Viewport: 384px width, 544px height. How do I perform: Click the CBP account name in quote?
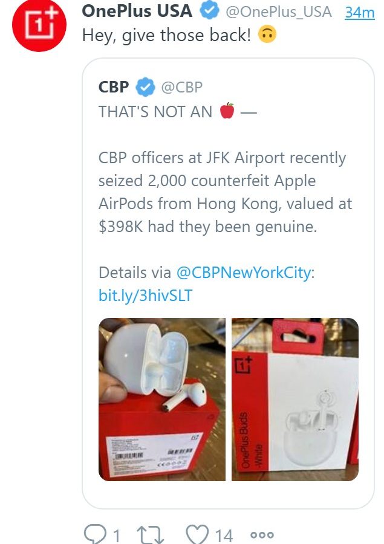(x=114, y=86)
